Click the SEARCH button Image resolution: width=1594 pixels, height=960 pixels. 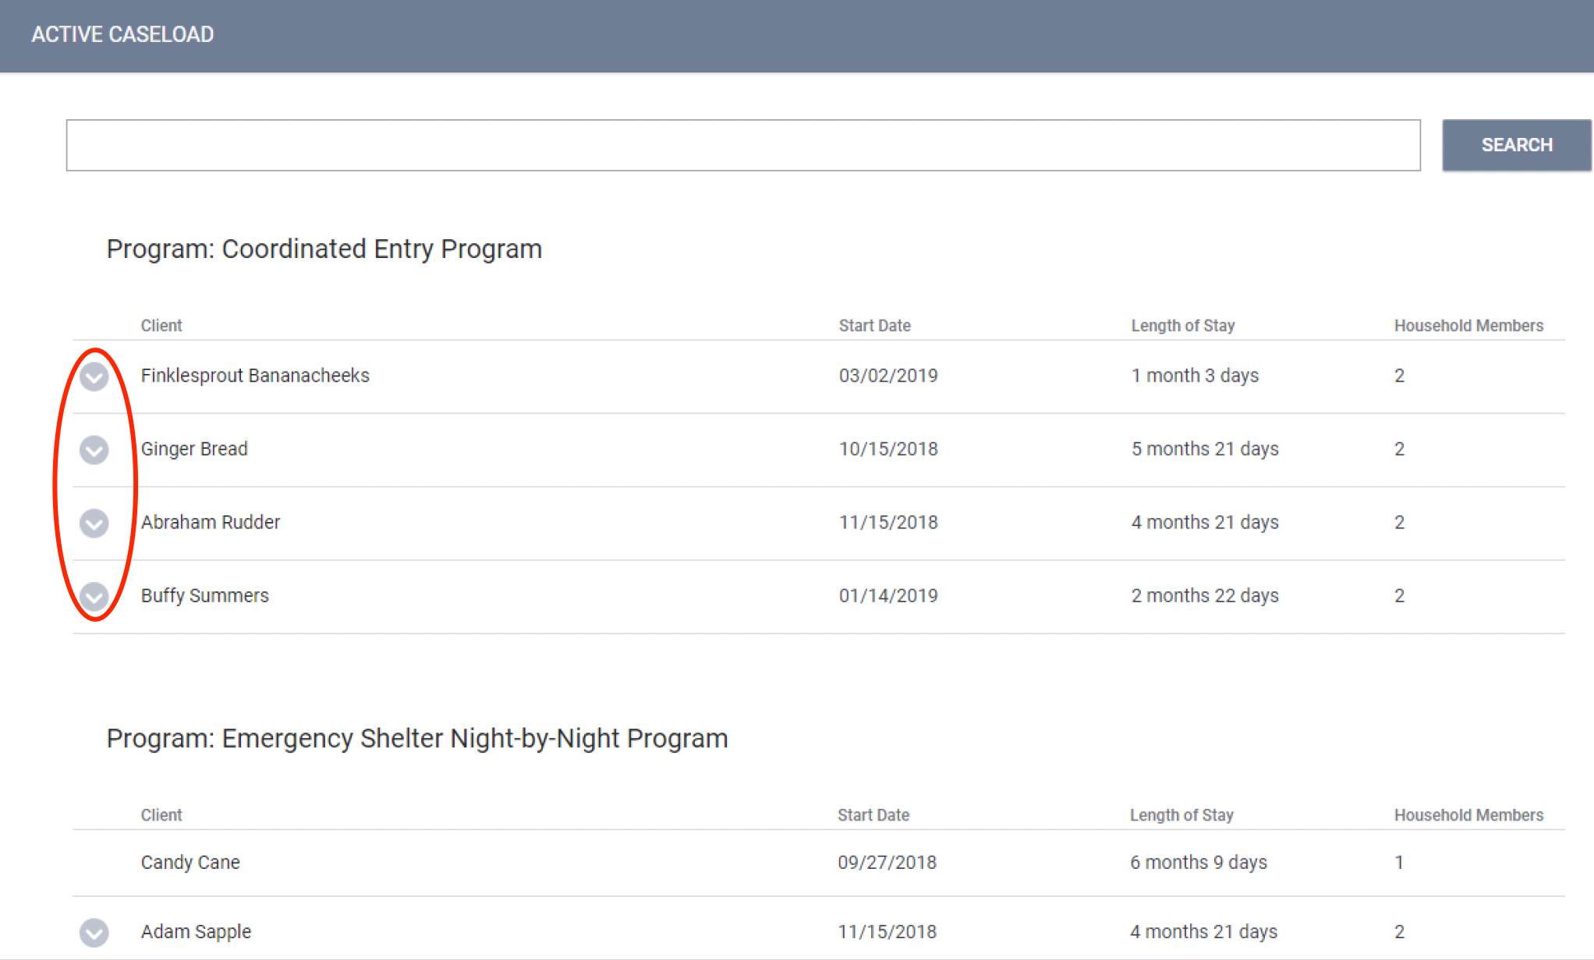1516,145
